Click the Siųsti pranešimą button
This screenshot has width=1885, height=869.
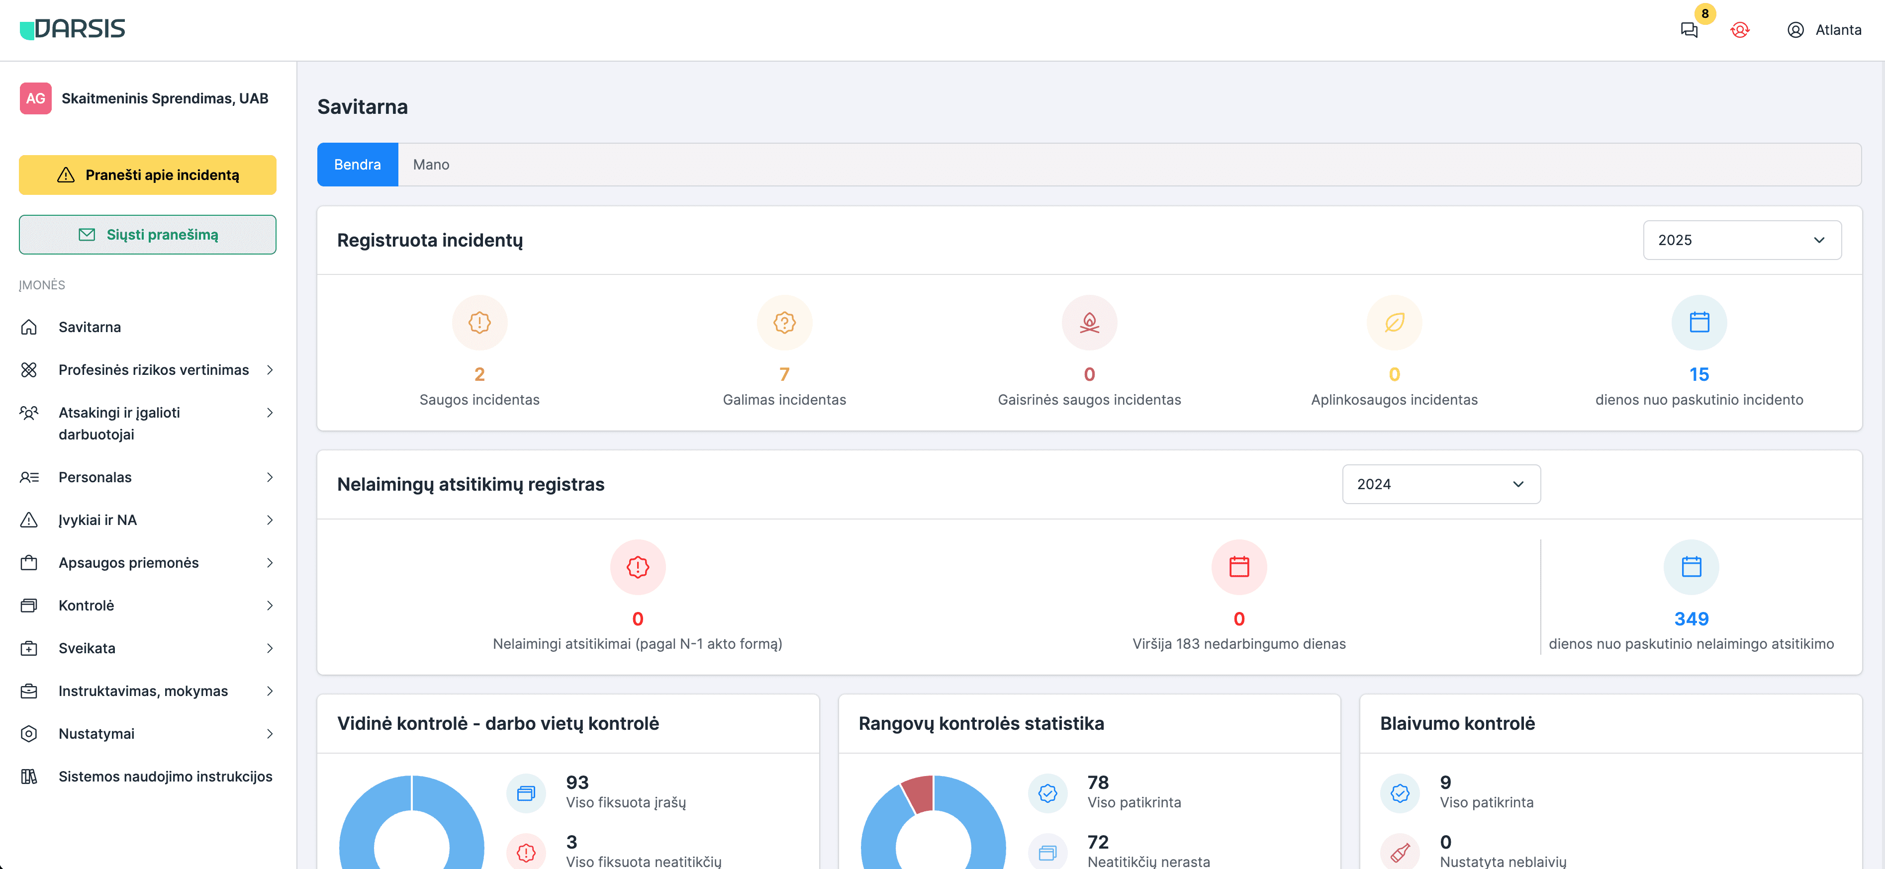(147, 235)
